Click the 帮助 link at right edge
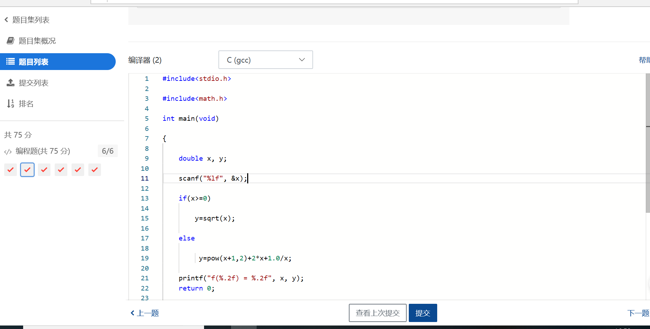 point(644,60)
